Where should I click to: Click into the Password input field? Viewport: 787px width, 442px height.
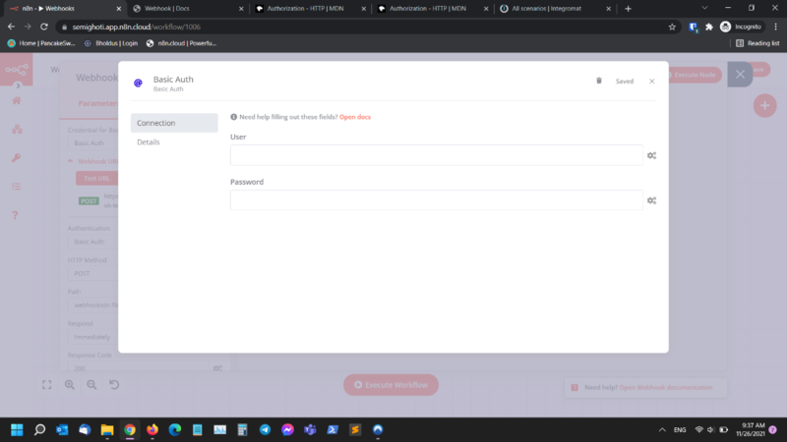tap(436, 200)
